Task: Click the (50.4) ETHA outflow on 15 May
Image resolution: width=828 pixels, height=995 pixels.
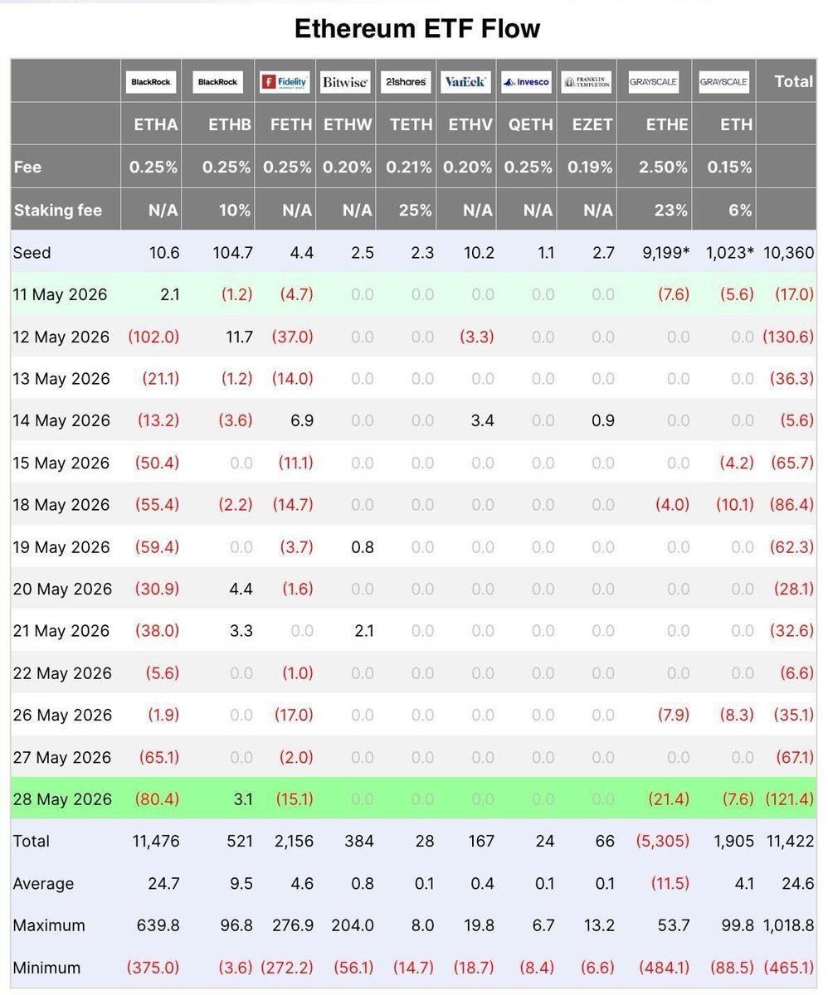Action: pos(157,463)
